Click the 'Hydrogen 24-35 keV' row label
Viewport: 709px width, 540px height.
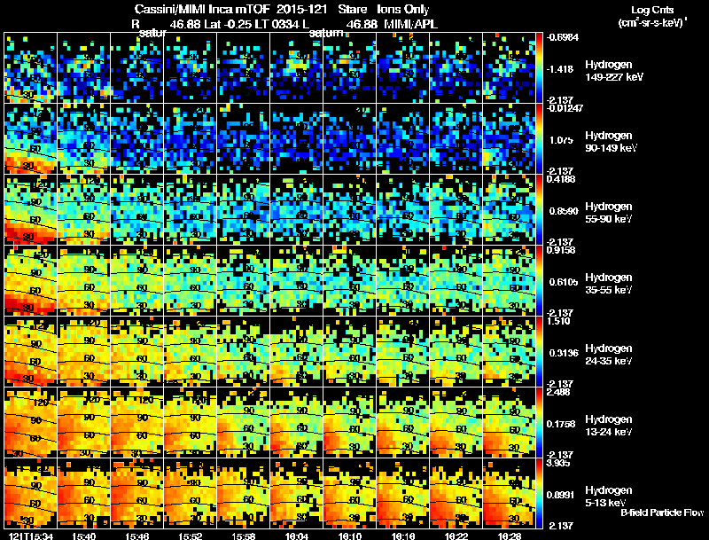609,355
